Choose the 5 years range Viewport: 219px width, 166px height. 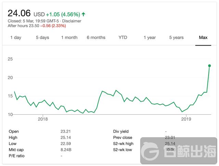pos(176,38)
